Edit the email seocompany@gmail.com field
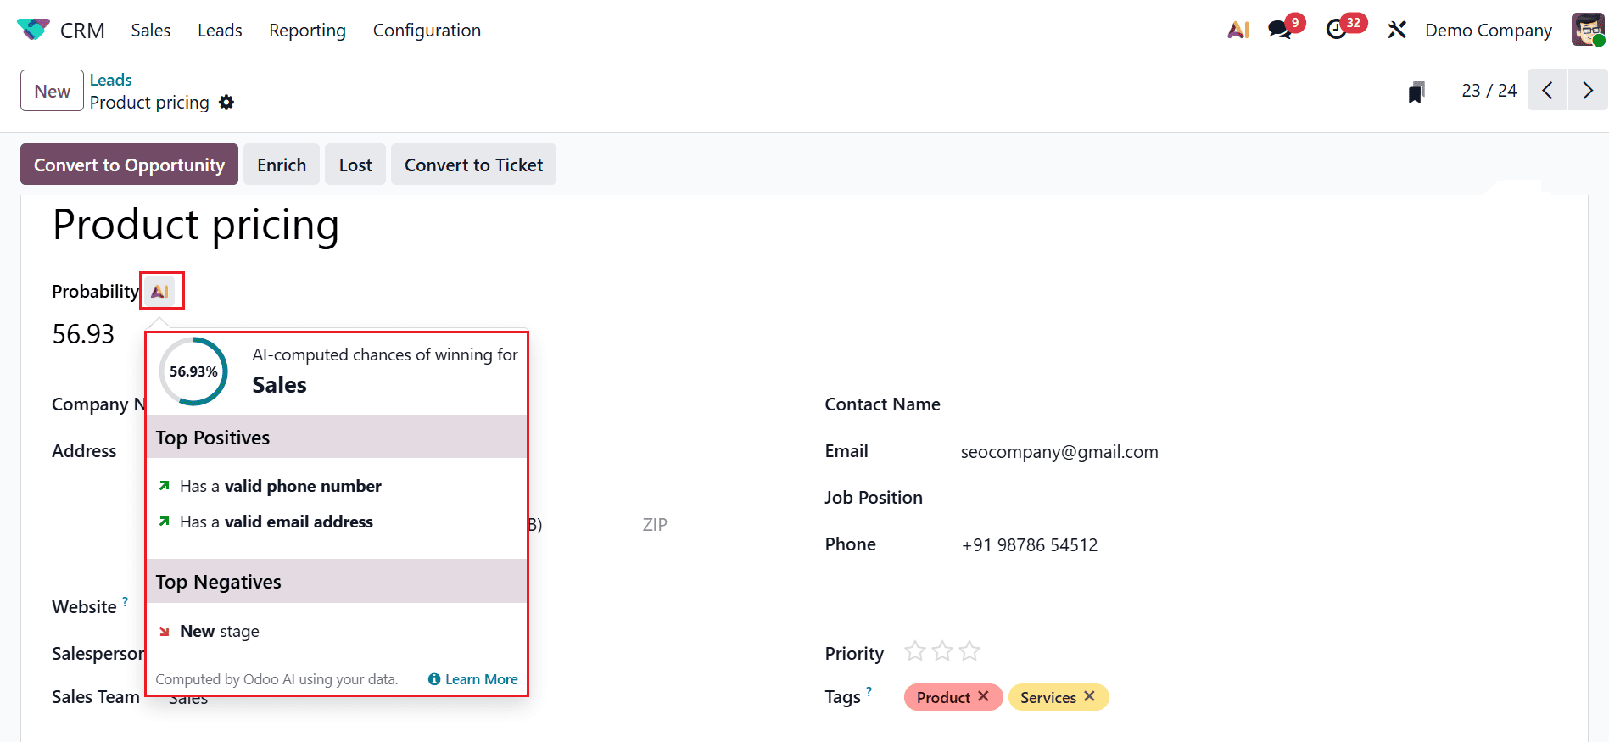The height and width of the screenshot is (742, 1609). point(1059,452)
